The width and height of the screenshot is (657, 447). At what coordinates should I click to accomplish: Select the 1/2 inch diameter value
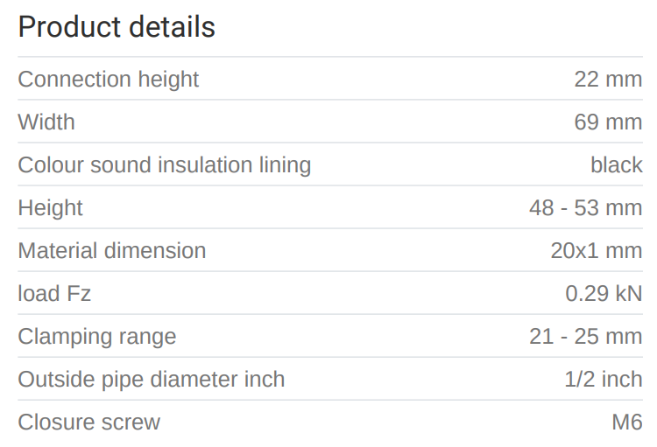click(x=604, y=379)
